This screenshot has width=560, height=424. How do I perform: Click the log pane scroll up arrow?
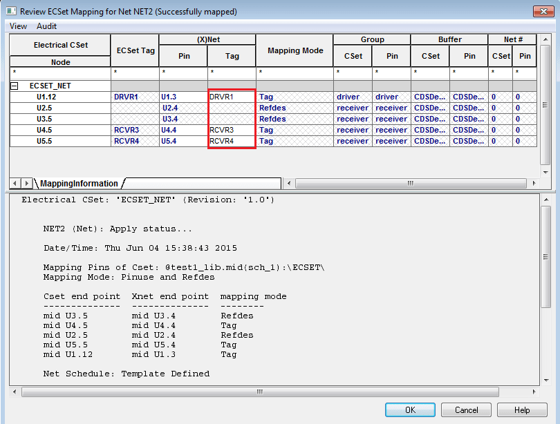click(546, 200)
